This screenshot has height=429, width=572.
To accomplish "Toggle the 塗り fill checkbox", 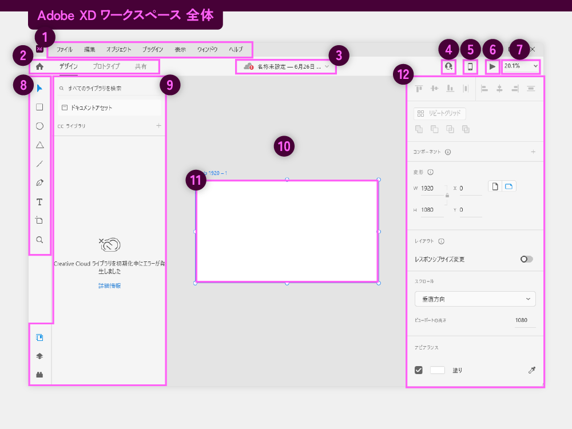I will click(x=419, y=370).
